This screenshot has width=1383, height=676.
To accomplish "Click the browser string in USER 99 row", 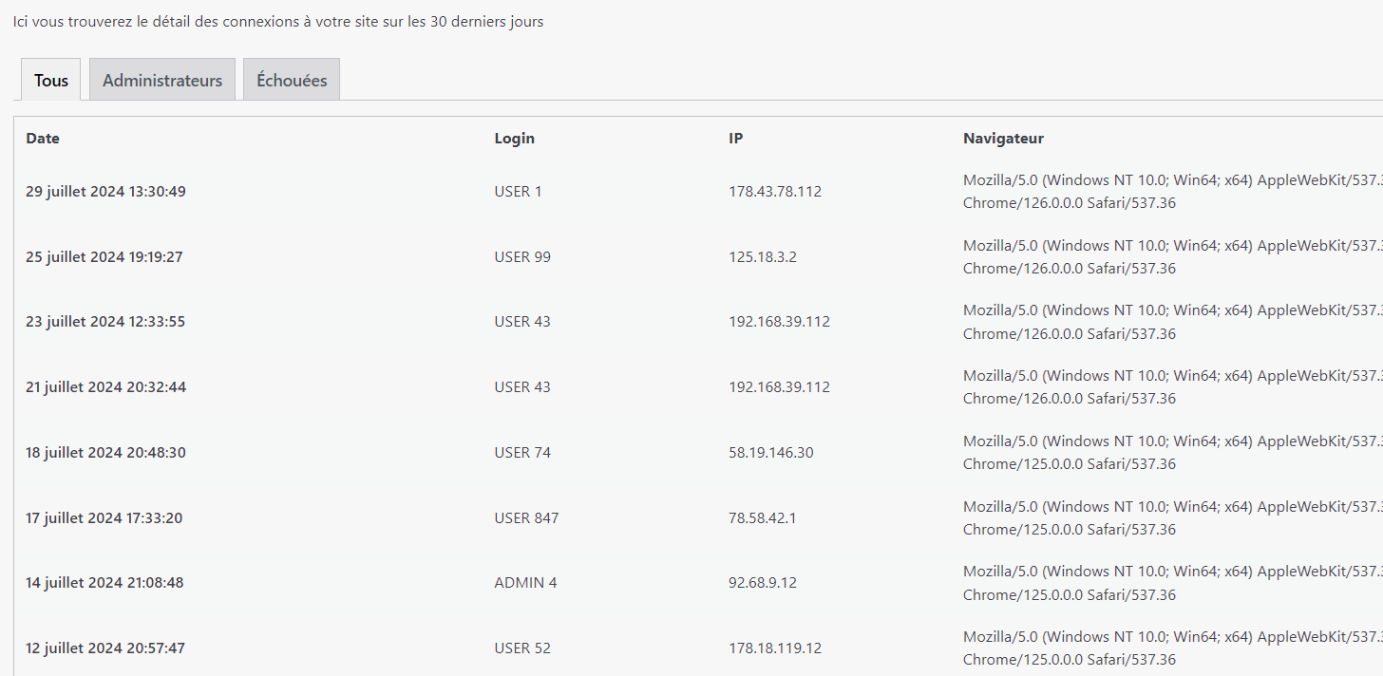I will 1173,257.
